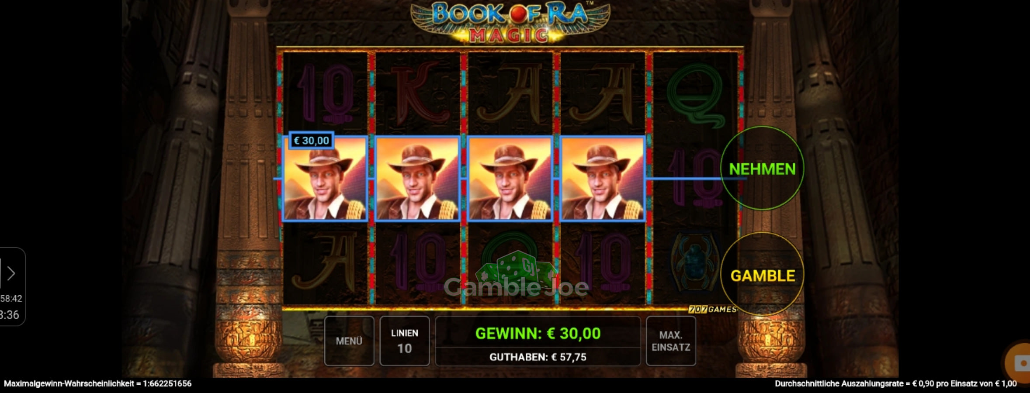Screen dimensions: 1030x393
Task: Click the scarab beetle symbol on reel five
Action: coord(694,262)
